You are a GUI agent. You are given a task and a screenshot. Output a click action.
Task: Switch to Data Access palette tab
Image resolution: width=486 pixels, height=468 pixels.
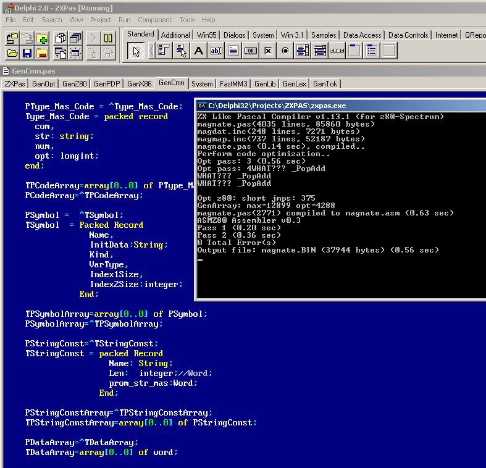[x=362, y=35]
